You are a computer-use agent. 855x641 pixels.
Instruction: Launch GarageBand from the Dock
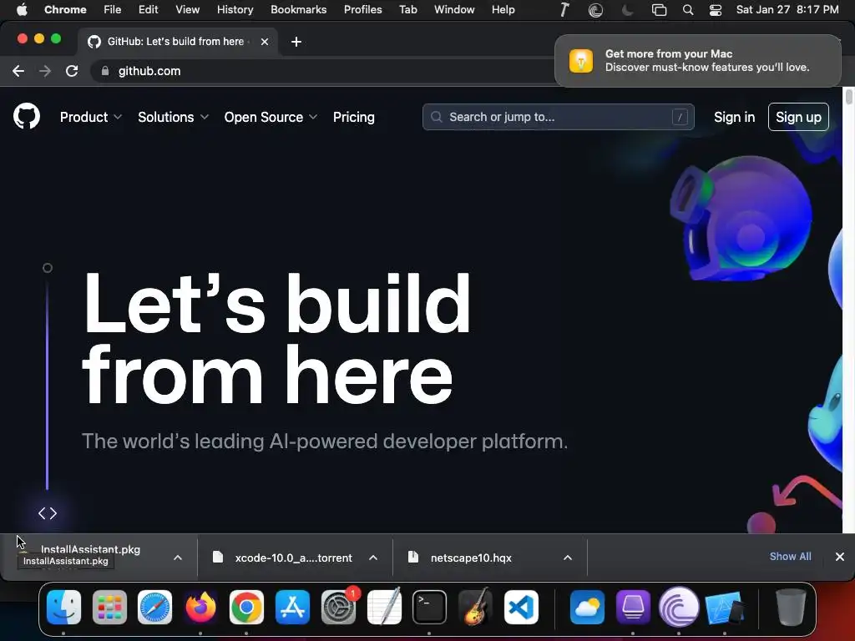point(475,607)
